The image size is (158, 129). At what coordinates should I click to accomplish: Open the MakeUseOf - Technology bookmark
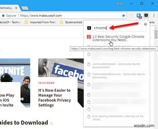click(11, 22)
